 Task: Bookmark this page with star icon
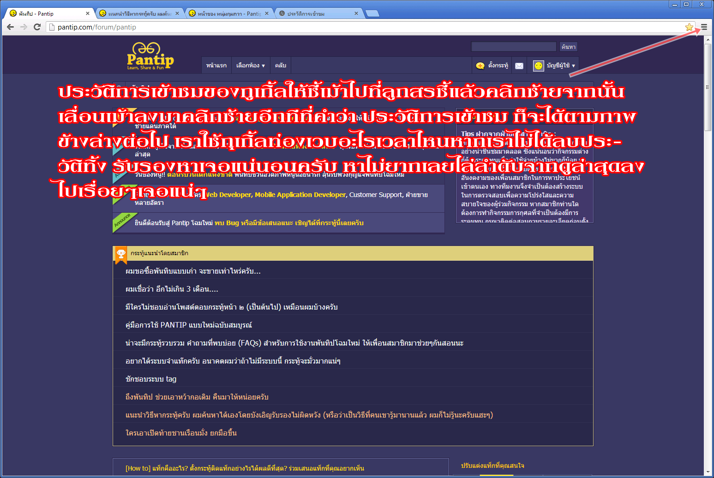coord(690,27)
